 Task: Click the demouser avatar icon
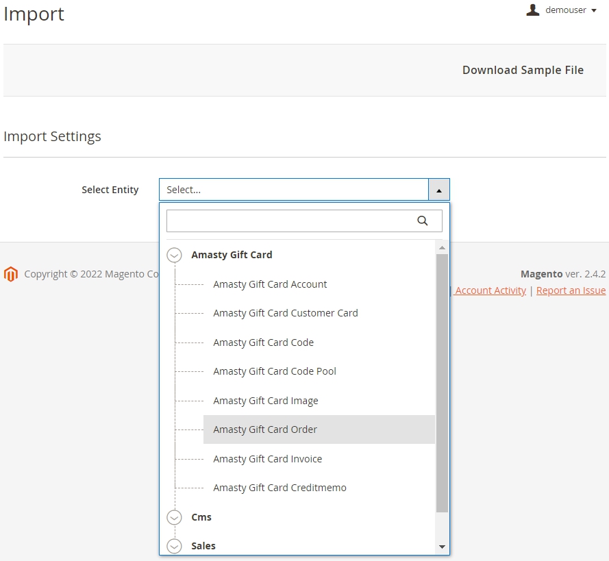pyautogui.click(x=532, y=10)
